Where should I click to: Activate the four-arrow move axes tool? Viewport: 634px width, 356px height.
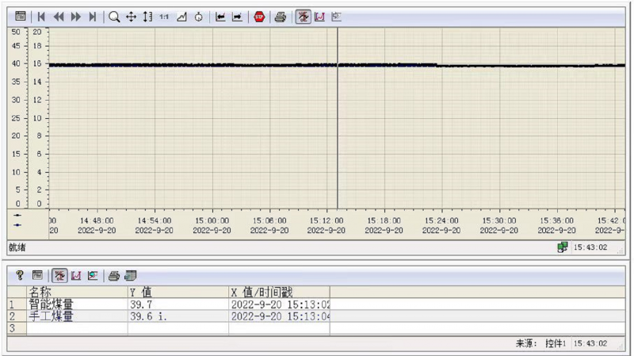tap(132, 17)
